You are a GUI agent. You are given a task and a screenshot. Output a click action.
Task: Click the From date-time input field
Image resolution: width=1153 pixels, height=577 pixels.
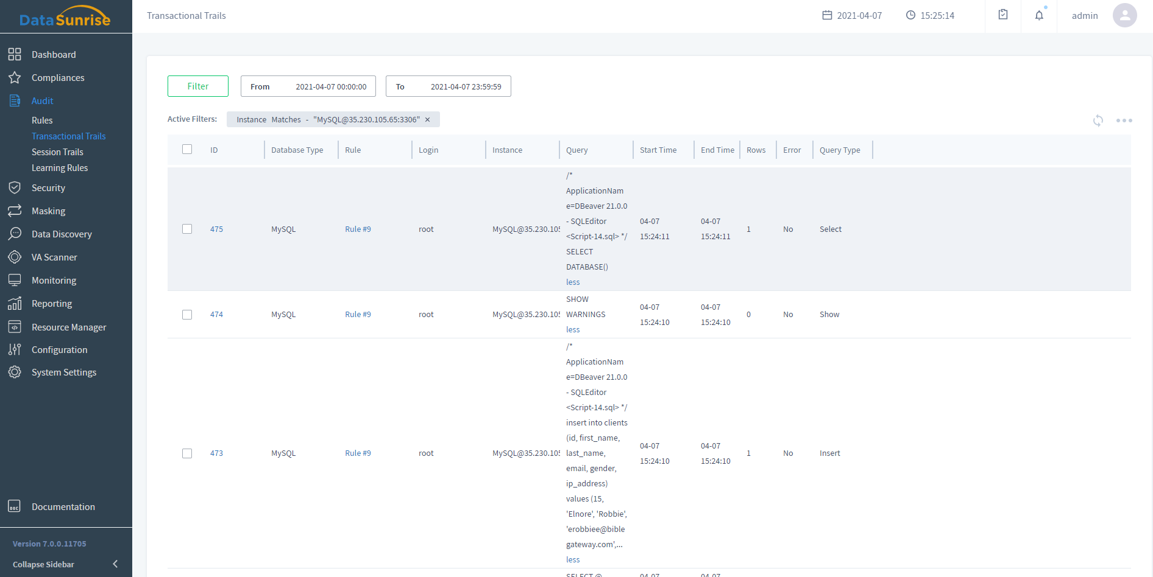coord(308,86)
